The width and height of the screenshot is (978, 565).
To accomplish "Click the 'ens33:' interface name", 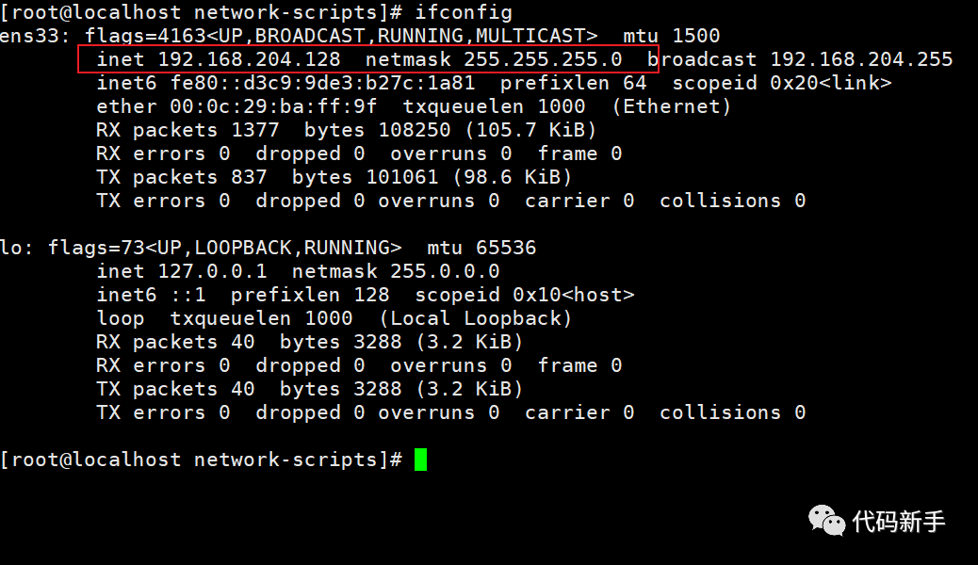I will pos(35,36).
